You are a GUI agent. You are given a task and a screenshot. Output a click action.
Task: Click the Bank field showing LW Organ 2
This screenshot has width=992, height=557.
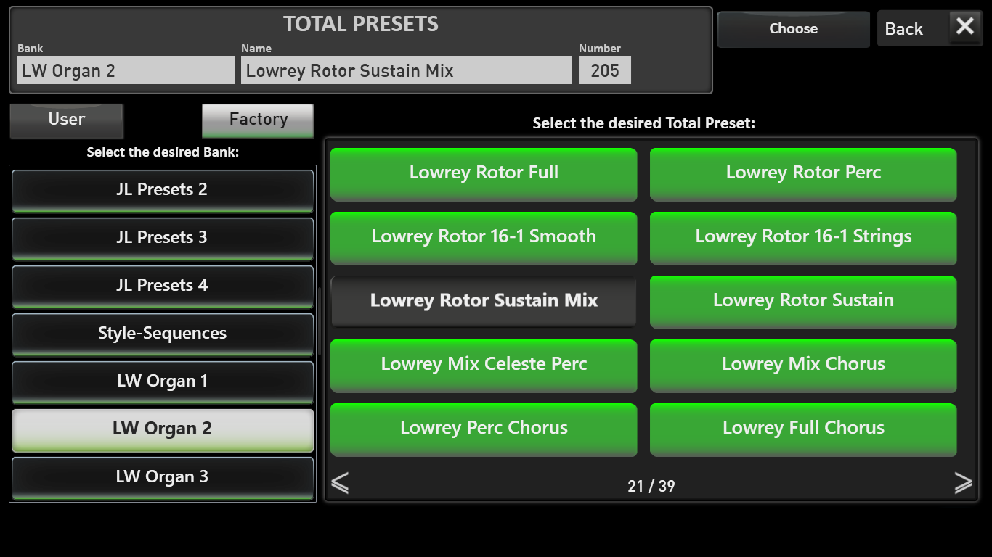[x=126, y=70]
